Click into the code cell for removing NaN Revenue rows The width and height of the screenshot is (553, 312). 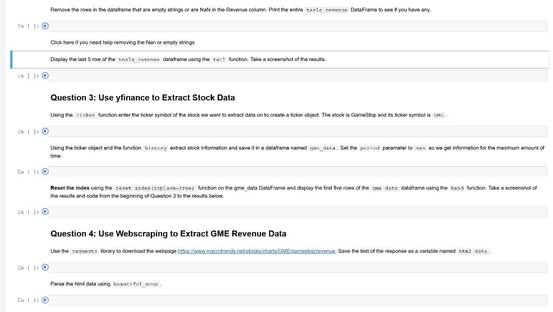point(297,26)
